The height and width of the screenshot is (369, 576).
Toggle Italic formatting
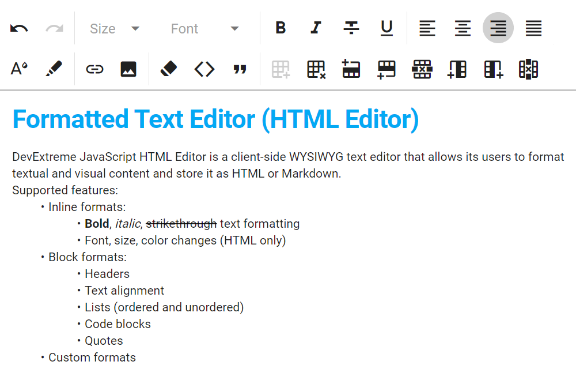[x=316, y=28]
